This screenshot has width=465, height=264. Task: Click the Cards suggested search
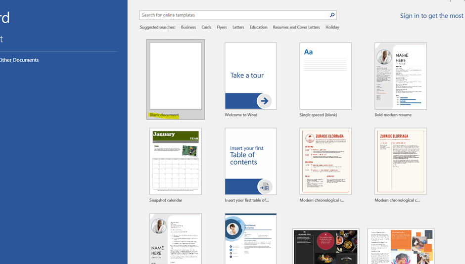(206, 27)
